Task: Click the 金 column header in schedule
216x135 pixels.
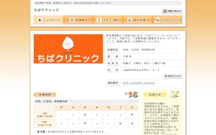Action: pos(109,107)
